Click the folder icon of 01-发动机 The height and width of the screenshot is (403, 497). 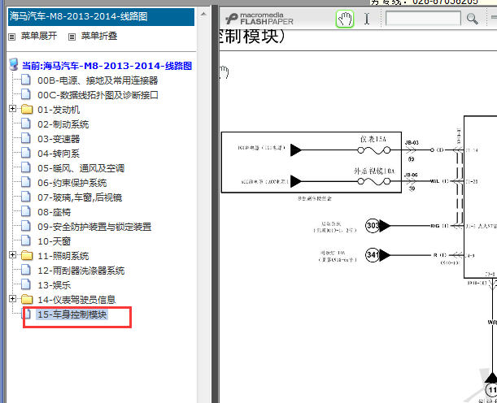27,110
